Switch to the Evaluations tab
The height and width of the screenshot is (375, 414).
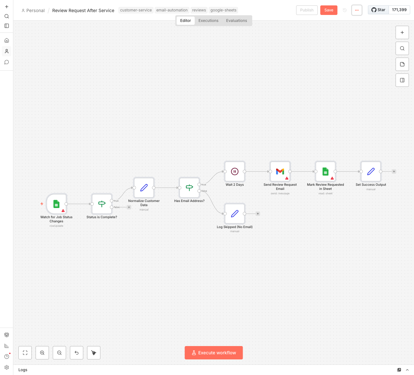[236, 21]
